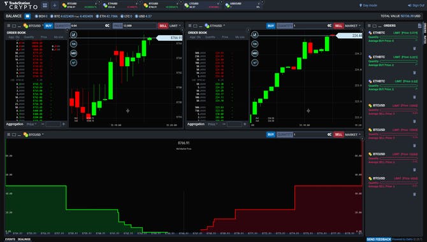Sign out of the account

(x=416, y=6)
